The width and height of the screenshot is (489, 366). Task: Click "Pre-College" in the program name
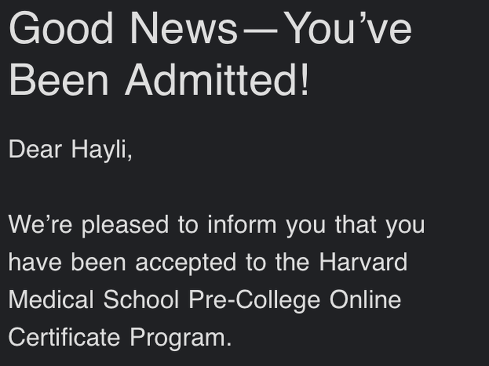[x=254, y=301]
